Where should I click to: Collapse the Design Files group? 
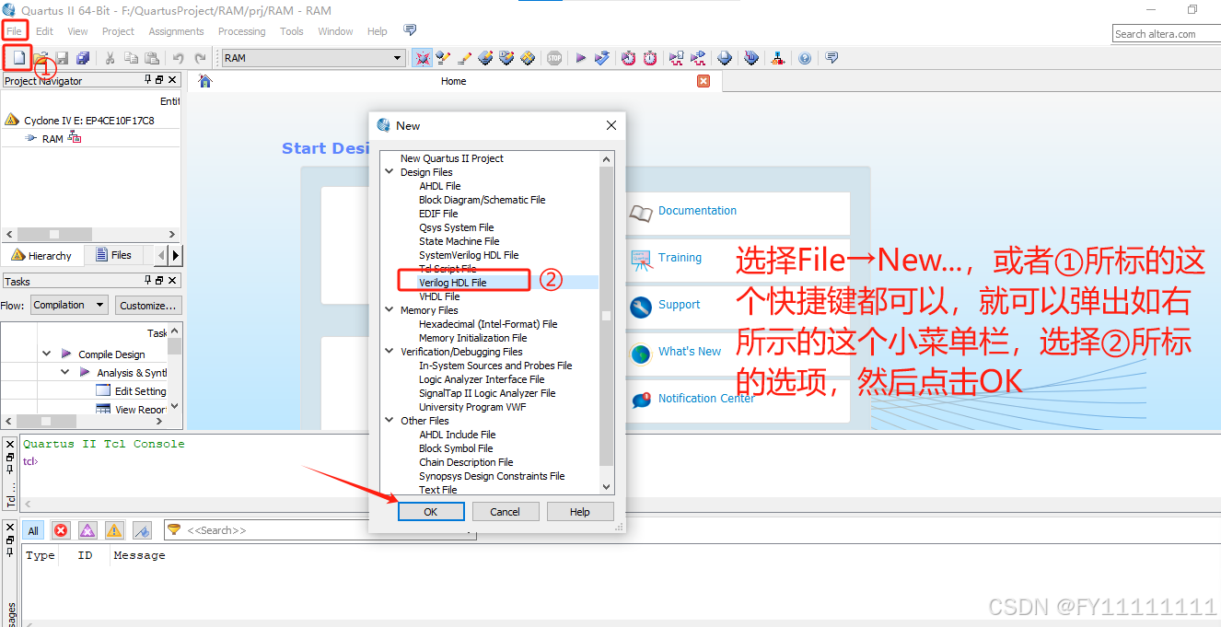(390, 172)
